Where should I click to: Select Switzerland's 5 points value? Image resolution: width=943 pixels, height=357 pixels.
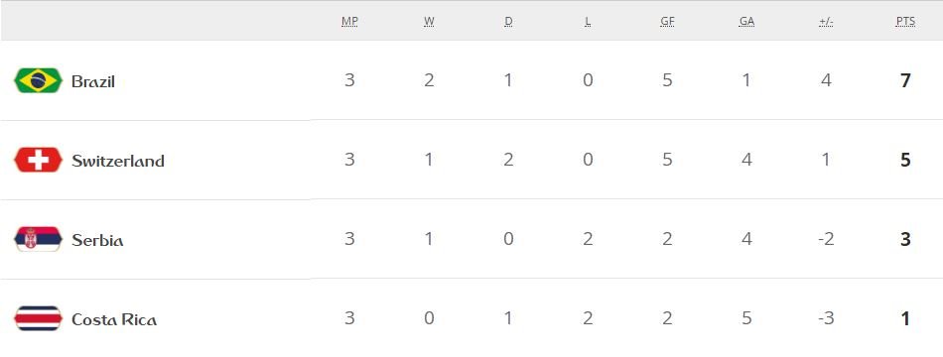(x=905, y=160)
